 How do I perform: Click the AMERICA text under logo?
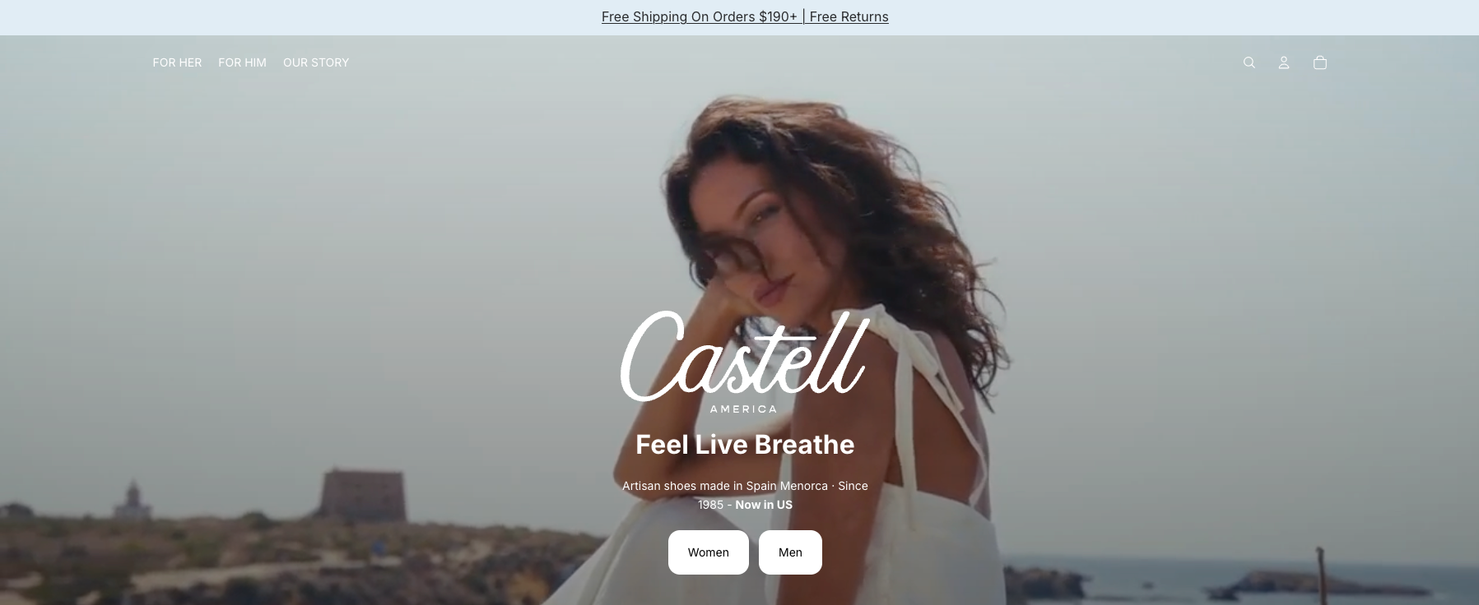pos(743,409)
